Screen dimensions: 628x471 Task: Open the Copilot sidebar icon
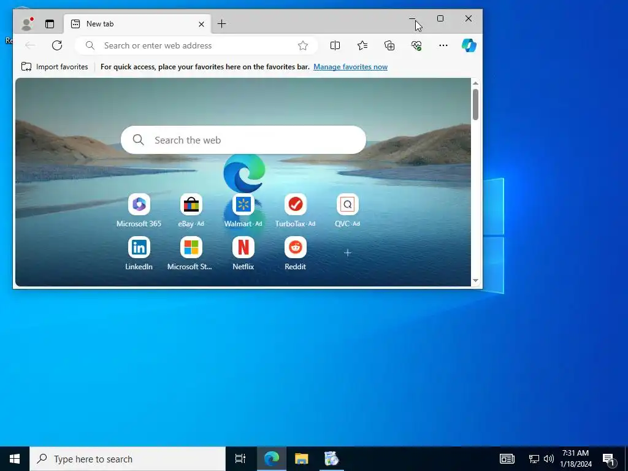tap(469, 45)
